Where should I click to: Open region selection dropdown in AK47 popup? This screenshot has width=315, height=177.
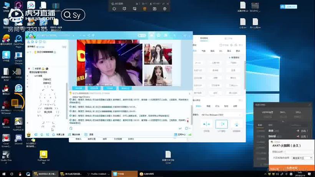pos(303,158)
